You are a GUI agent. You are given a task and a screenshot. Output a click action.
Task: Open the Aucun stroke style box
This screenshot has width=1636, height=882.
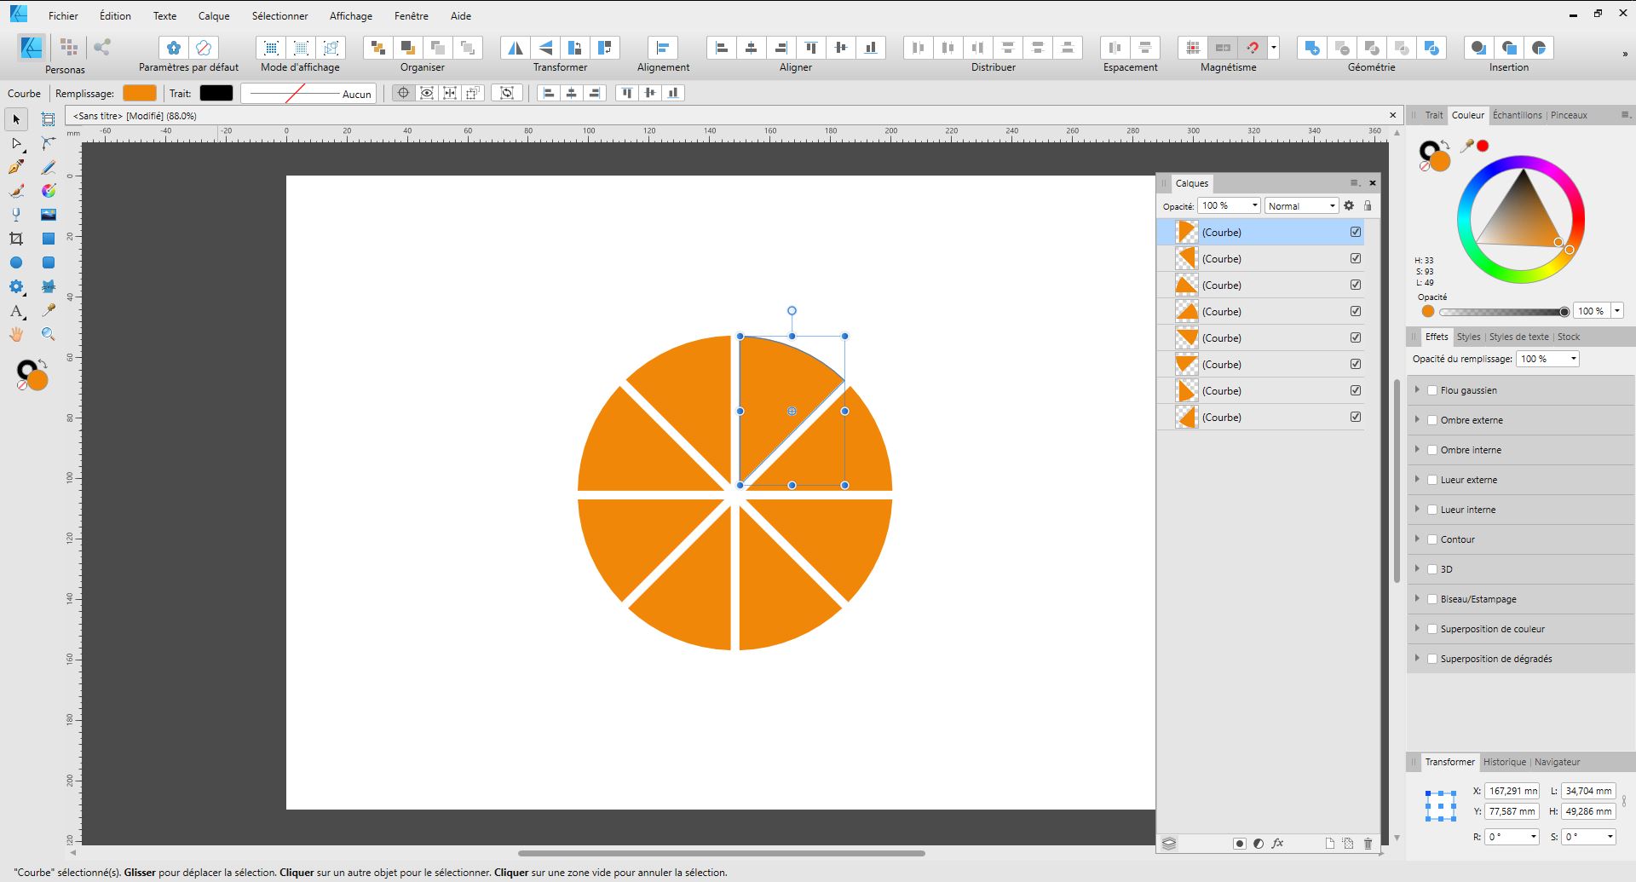308,94
